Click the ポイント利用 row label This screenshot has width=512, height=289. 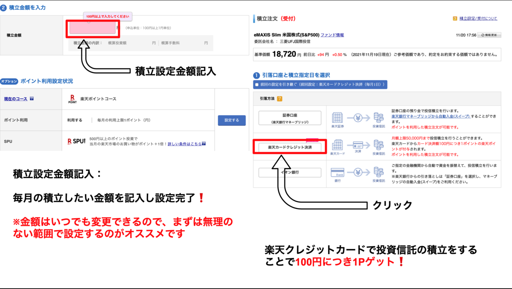click(x=16, y=120)
